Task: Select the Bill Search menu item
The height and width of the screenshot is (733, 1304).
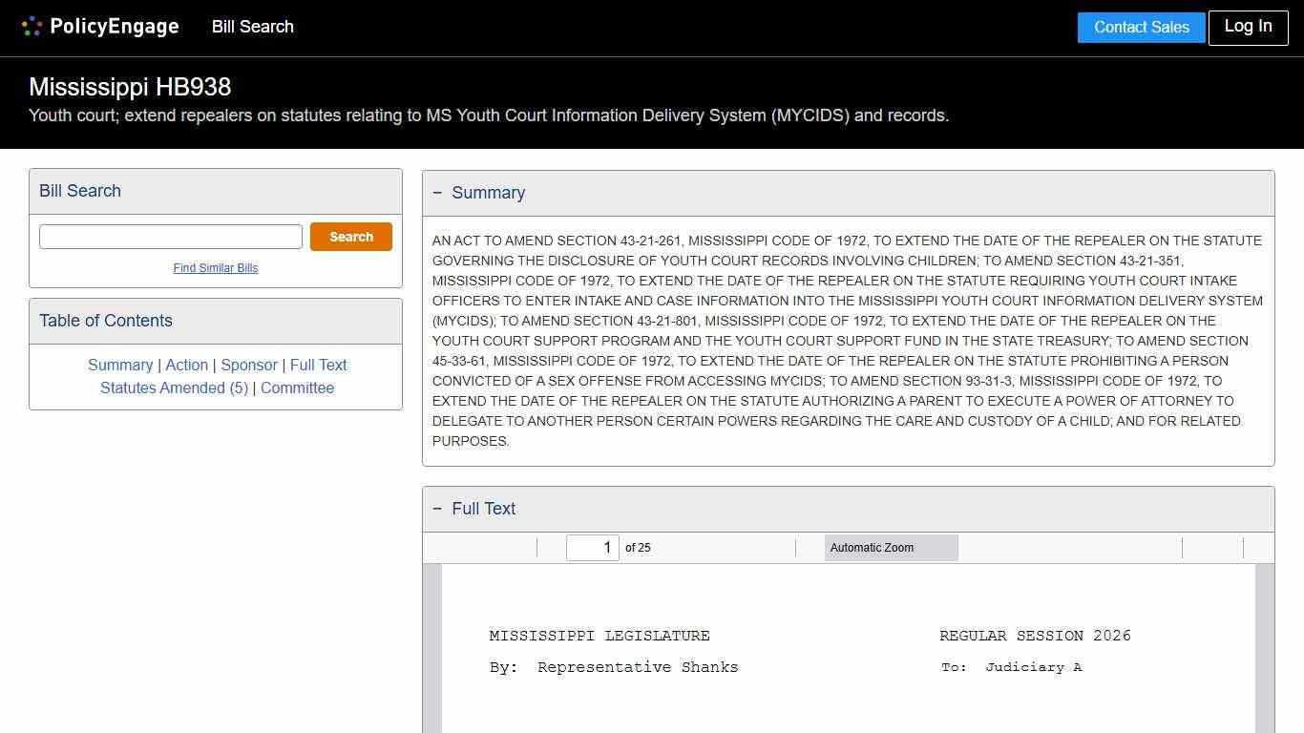Action: 252,27
